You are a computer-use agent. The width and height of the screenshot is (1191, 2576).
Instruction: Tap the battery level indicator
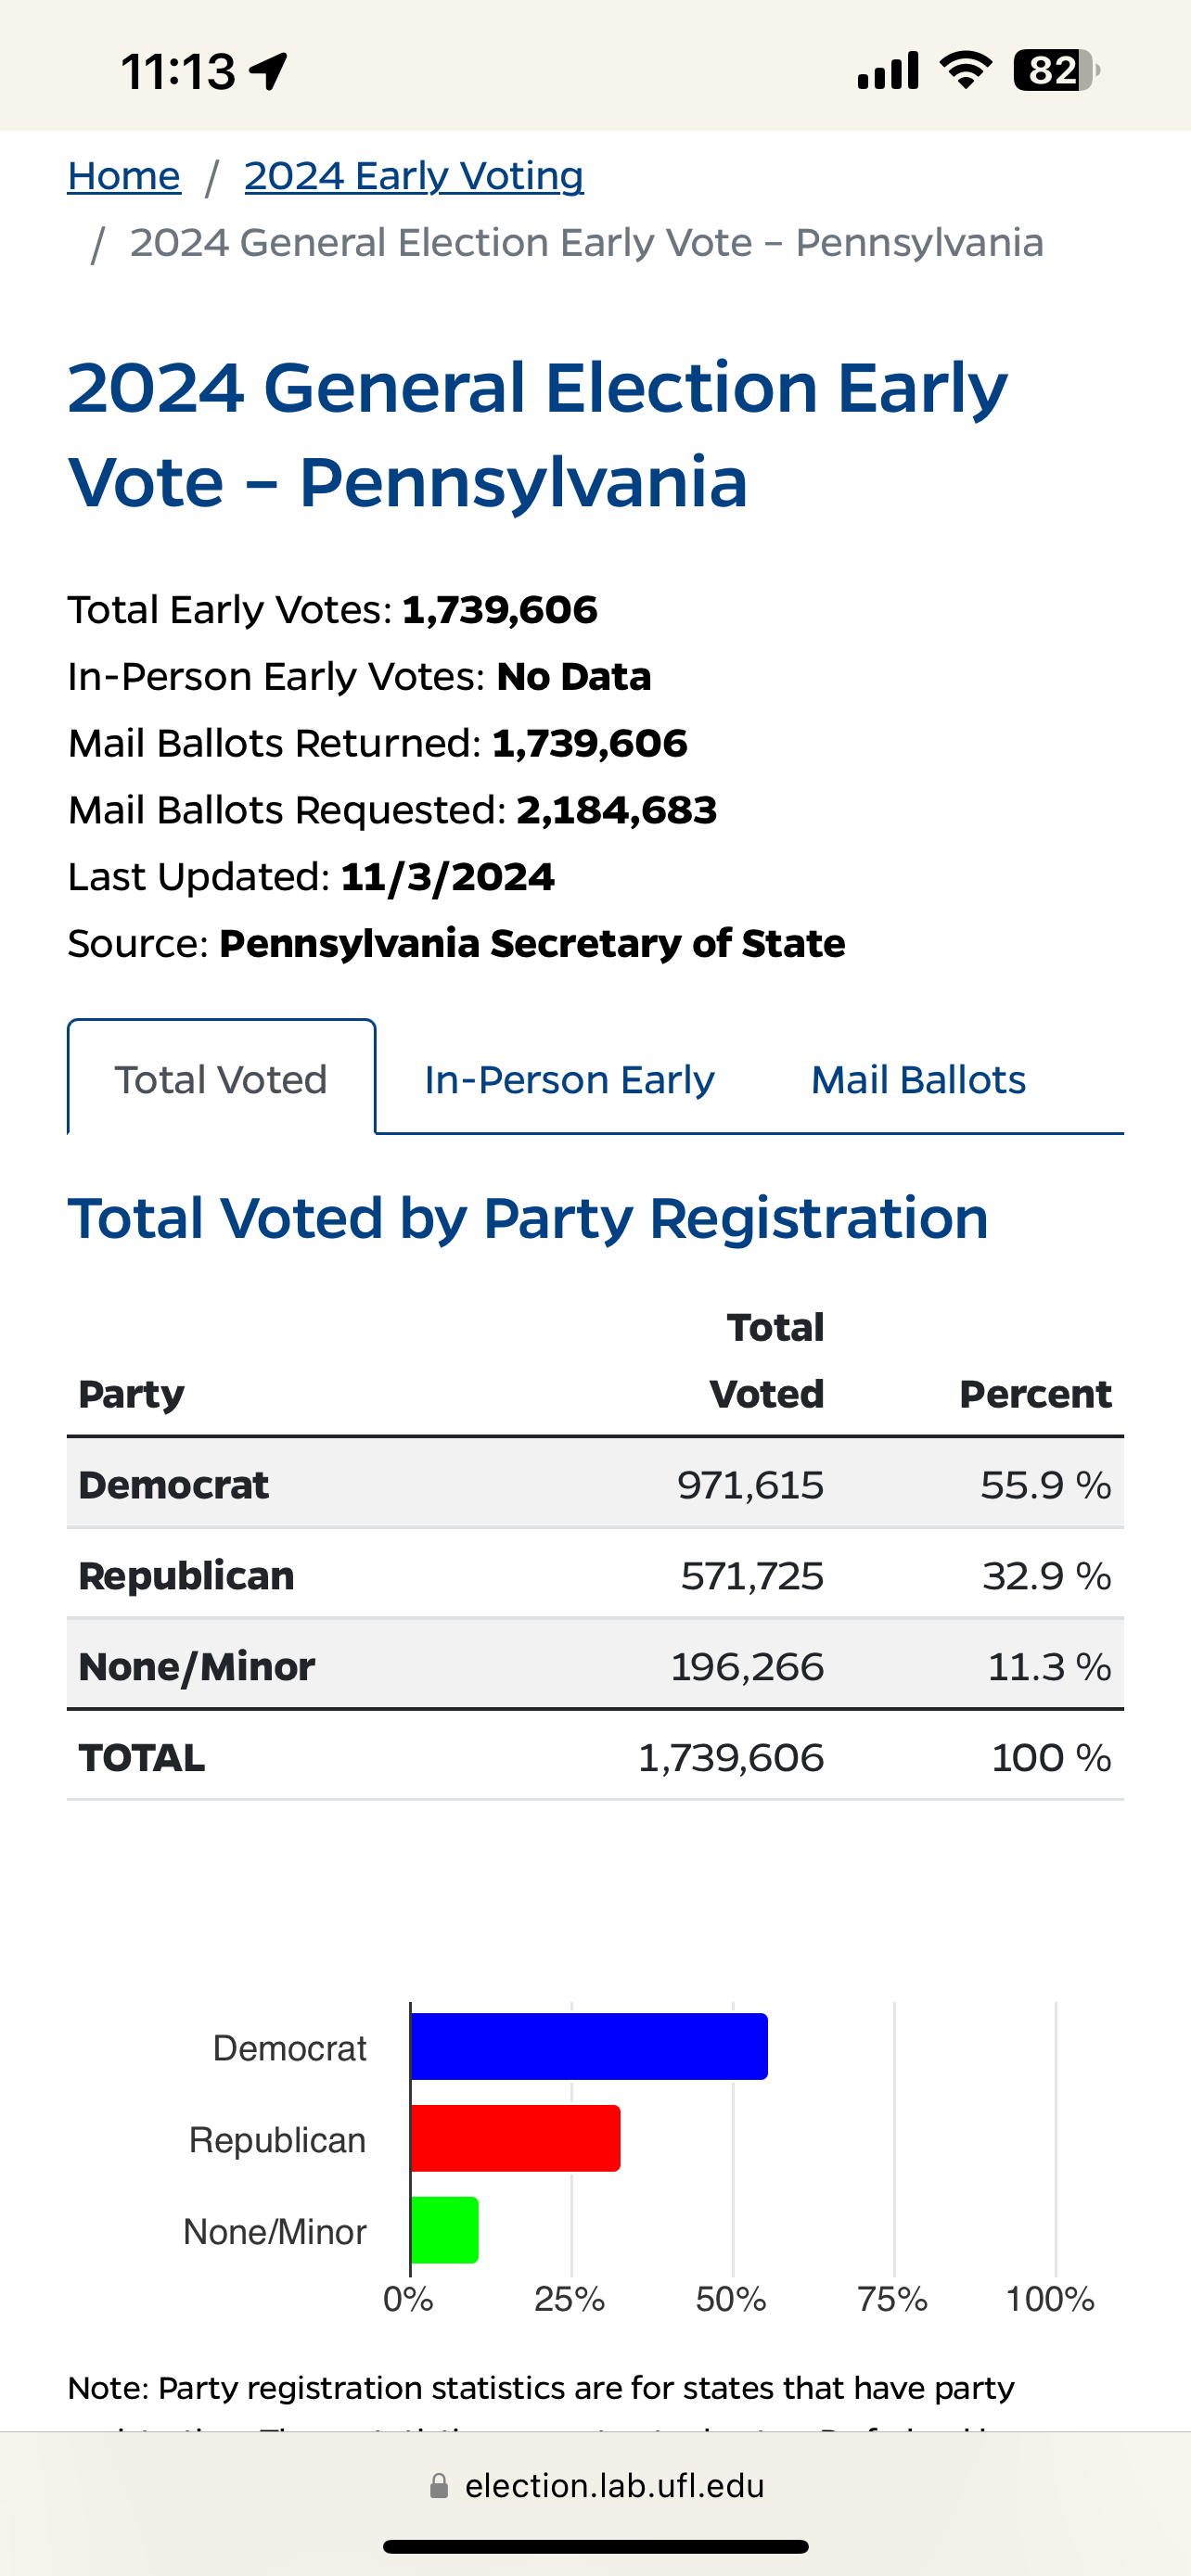(x=1055, y=71)
